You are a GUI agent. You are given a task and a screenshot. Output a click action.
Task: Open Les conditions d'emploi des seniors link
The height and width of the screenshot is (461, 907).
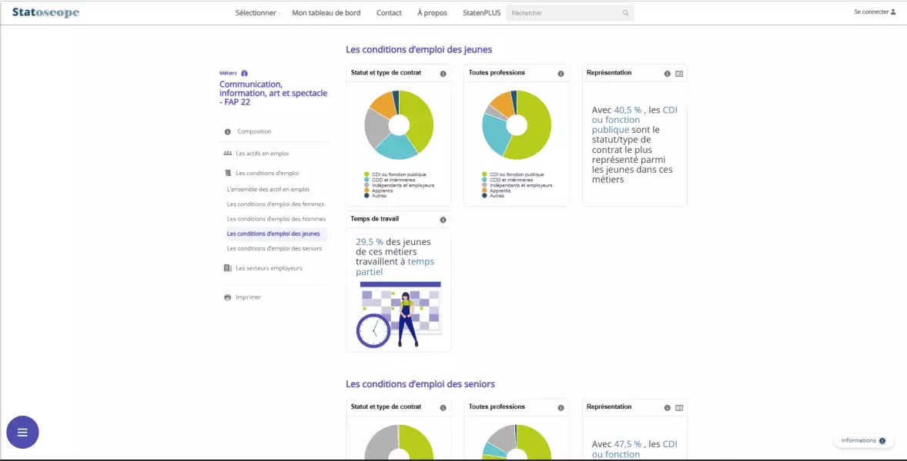274,248
